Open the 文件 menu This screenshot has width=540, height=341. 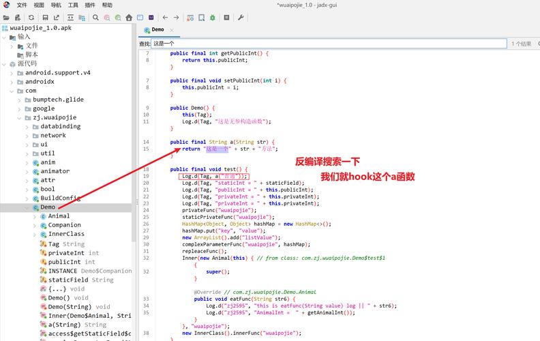click(x=22, y=5)
